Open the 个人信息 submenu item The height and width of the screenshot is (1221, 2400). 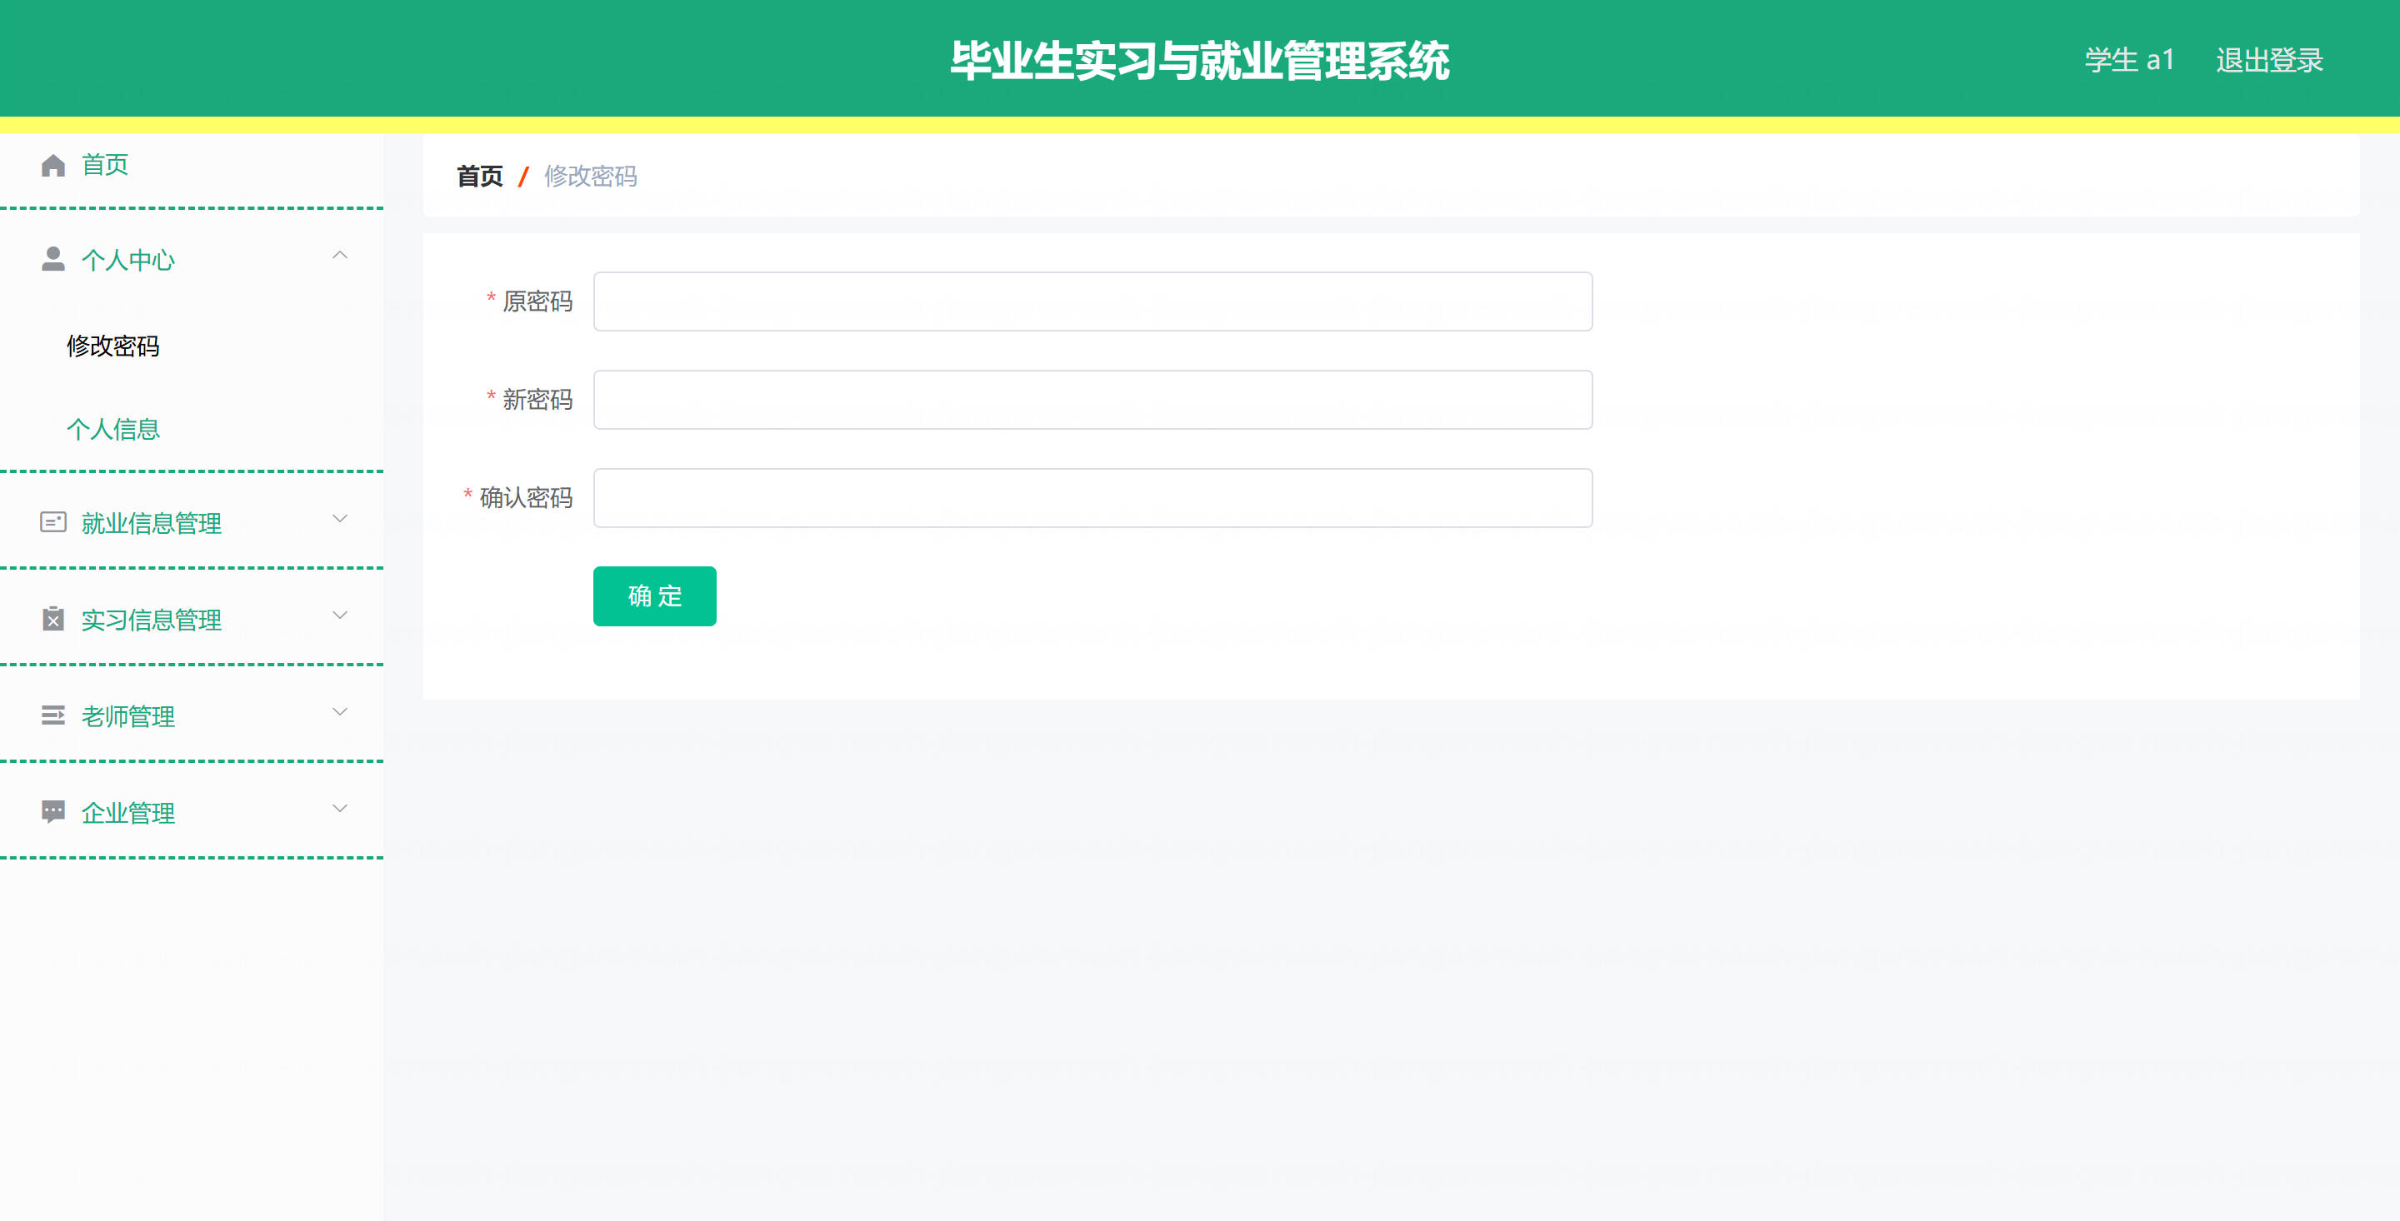tap(112, 430)
